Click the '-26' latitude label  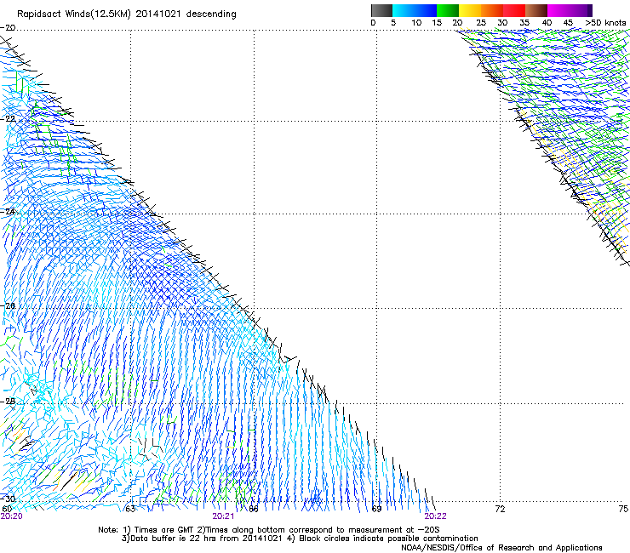pos(8,305)
